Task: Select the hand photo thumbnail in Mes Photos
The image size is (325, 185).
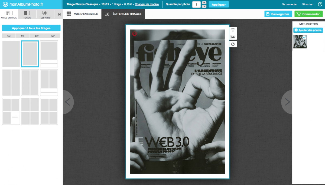Action: [x=300, y=42]
